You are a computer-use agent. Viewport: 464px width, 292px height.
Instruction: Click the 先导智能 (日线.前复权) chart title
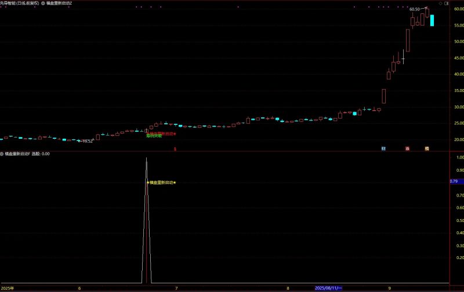(x=20, y=3)
